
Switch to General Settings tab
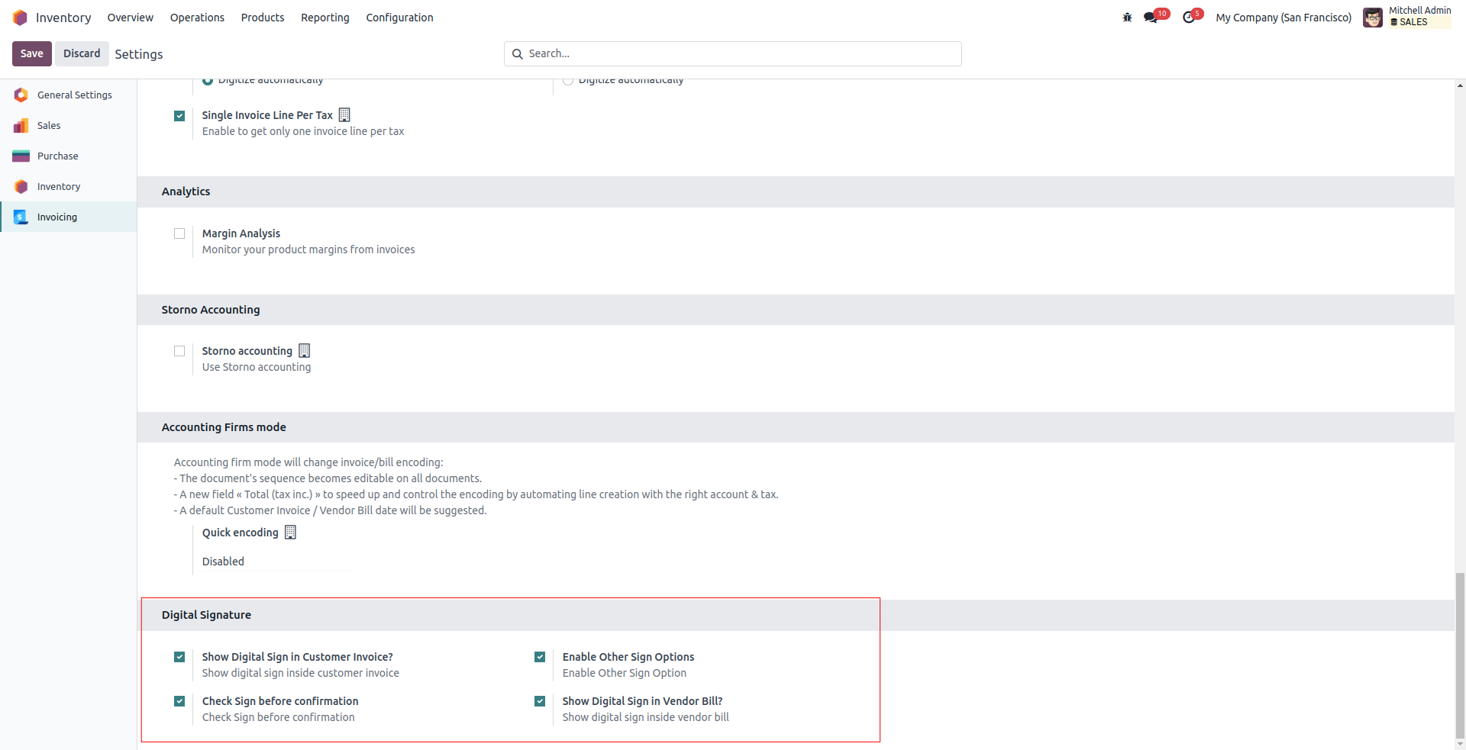coord(74,95)
